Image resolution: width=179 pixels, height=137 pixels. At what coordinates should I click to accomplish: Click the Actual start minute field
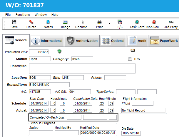click(x=62, y=110)
